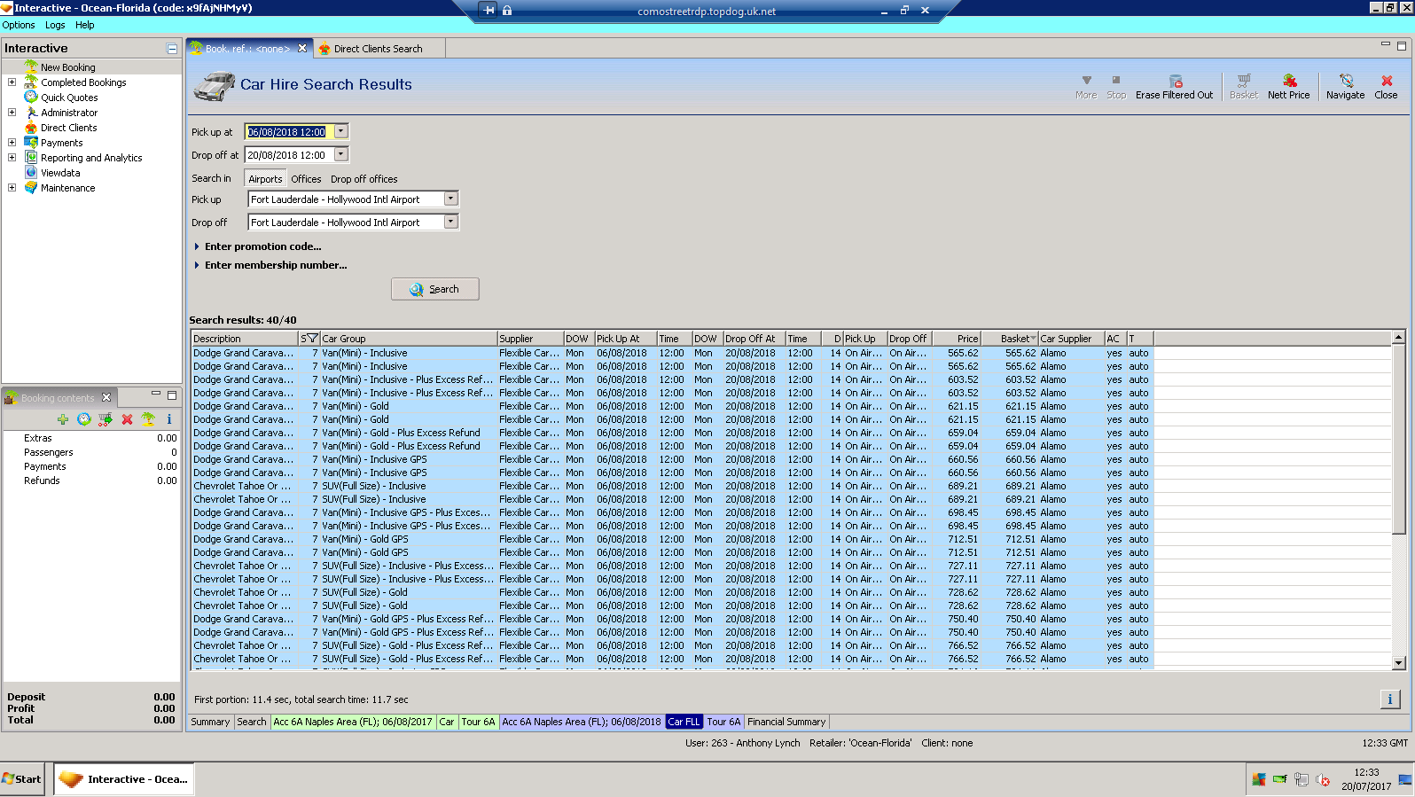This screenshot has width=1415, height=797.
Task: Select the Offices search-in tab
Action: tap(306, 178)
